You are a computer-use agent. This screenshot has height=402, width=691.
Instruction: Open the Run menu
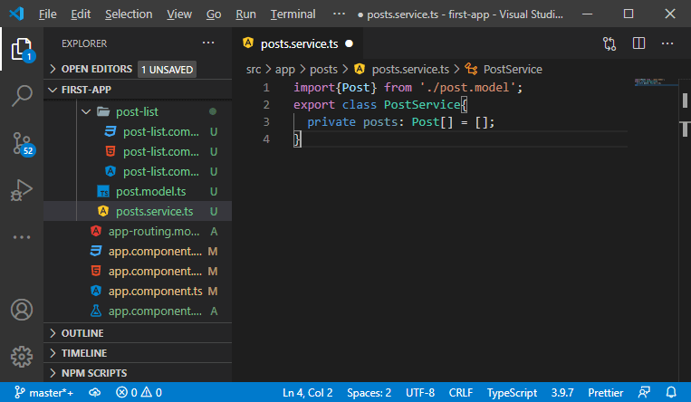tap(246, 14)
